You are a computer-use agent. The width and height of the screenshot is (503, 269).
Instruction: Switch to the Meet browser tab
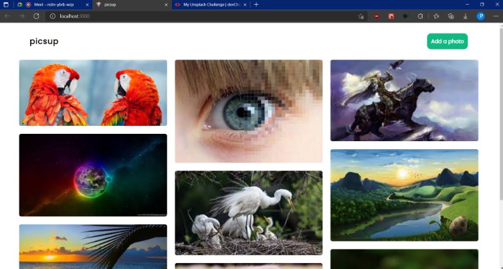[x=53, y=5]
